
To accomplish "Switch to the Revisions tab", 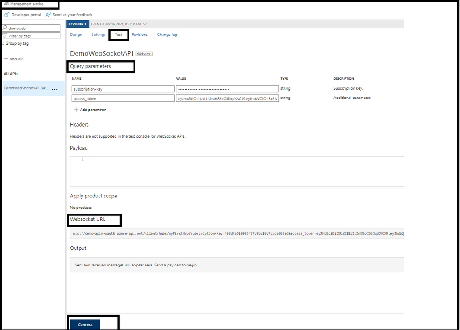I will (140, 35).
